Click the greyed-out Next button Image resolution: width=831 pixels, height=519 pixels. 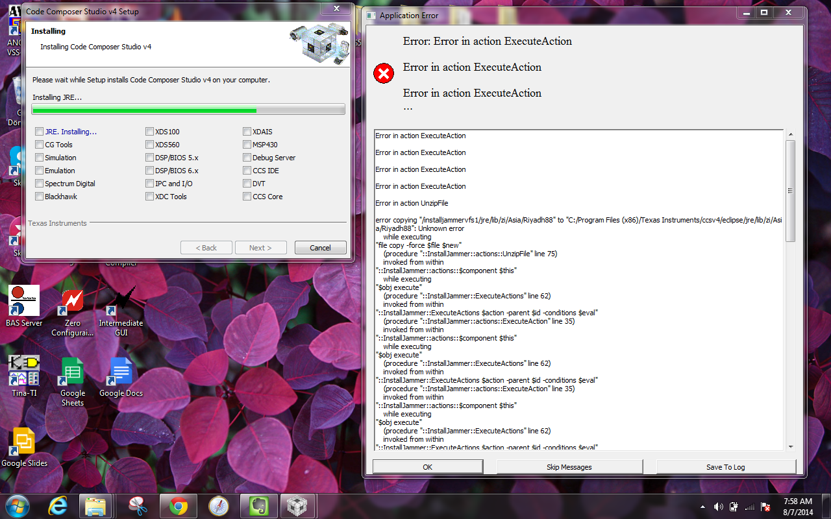coord(260,248)
